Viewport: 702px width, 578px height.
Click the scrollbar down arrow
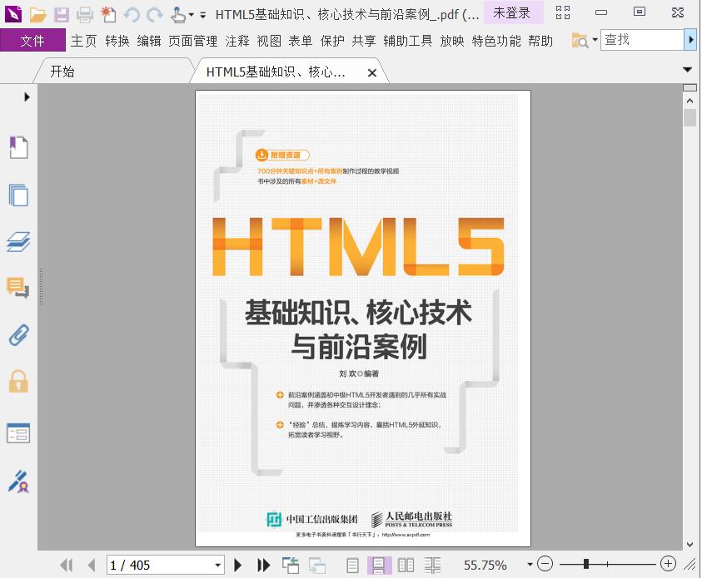tap(690, 544)
